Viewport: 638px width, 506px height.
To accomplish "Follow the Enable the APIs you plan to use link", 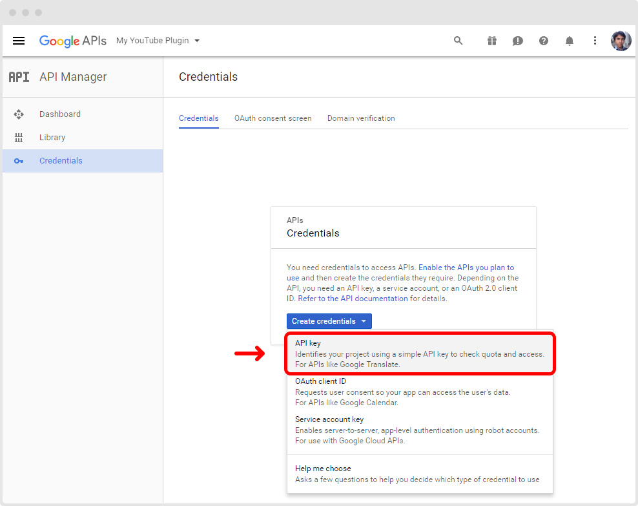I will pyautogui.click(x=466, y=268).
